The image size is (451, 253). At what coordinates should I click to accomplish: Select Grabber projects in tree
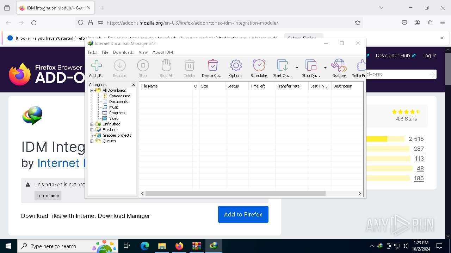point(117,135)
